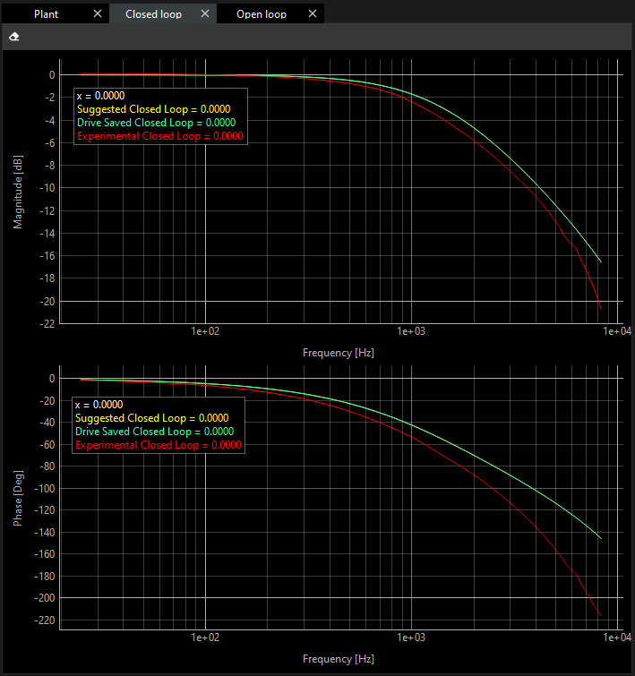Click Suggested Closed Loop in phase legend

[151, 417]
